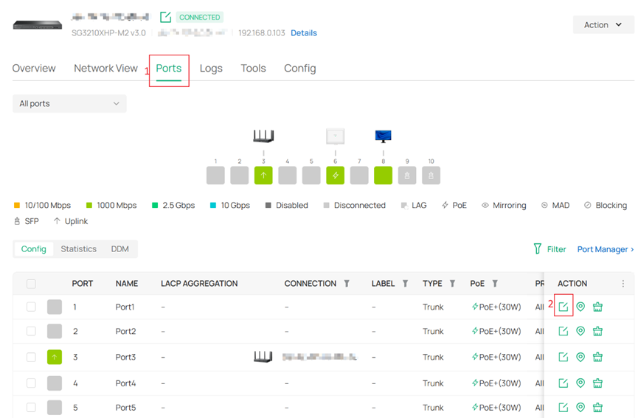Click the three-dot column options menu
This screenshot has width=638, height=418.
pos(623,284)
